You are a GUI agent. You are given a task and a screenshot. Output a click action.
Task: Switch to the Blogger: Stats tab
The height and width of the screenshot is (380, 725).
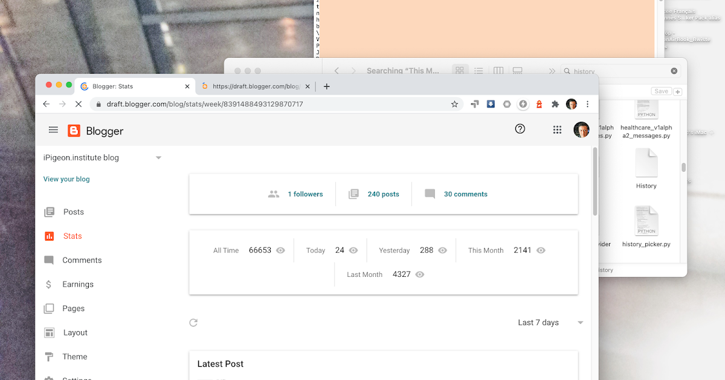click(x=135, y=86)
